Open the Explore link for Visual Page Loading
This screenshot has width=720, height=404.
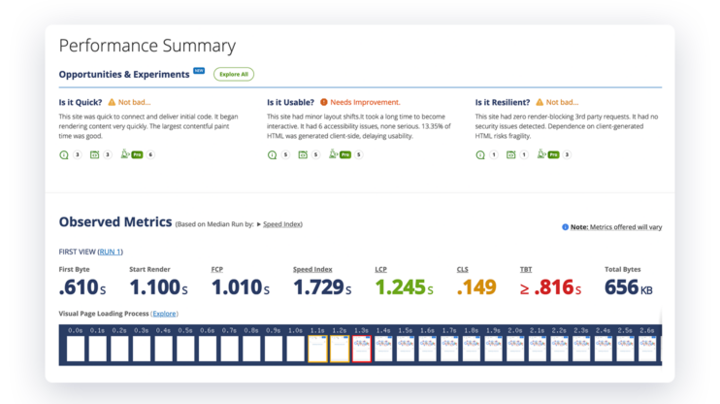[x=164, y=314]
